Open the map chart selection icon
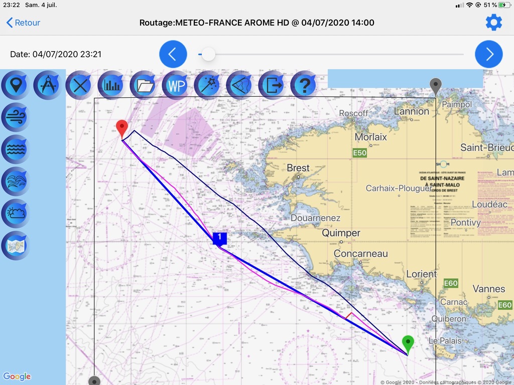 tap(16, 246)
